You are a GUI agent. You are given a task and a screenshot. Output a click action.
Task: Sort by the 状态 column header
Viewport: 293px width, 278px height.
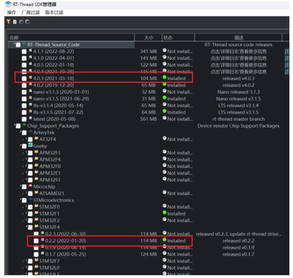tap(178, 38)
